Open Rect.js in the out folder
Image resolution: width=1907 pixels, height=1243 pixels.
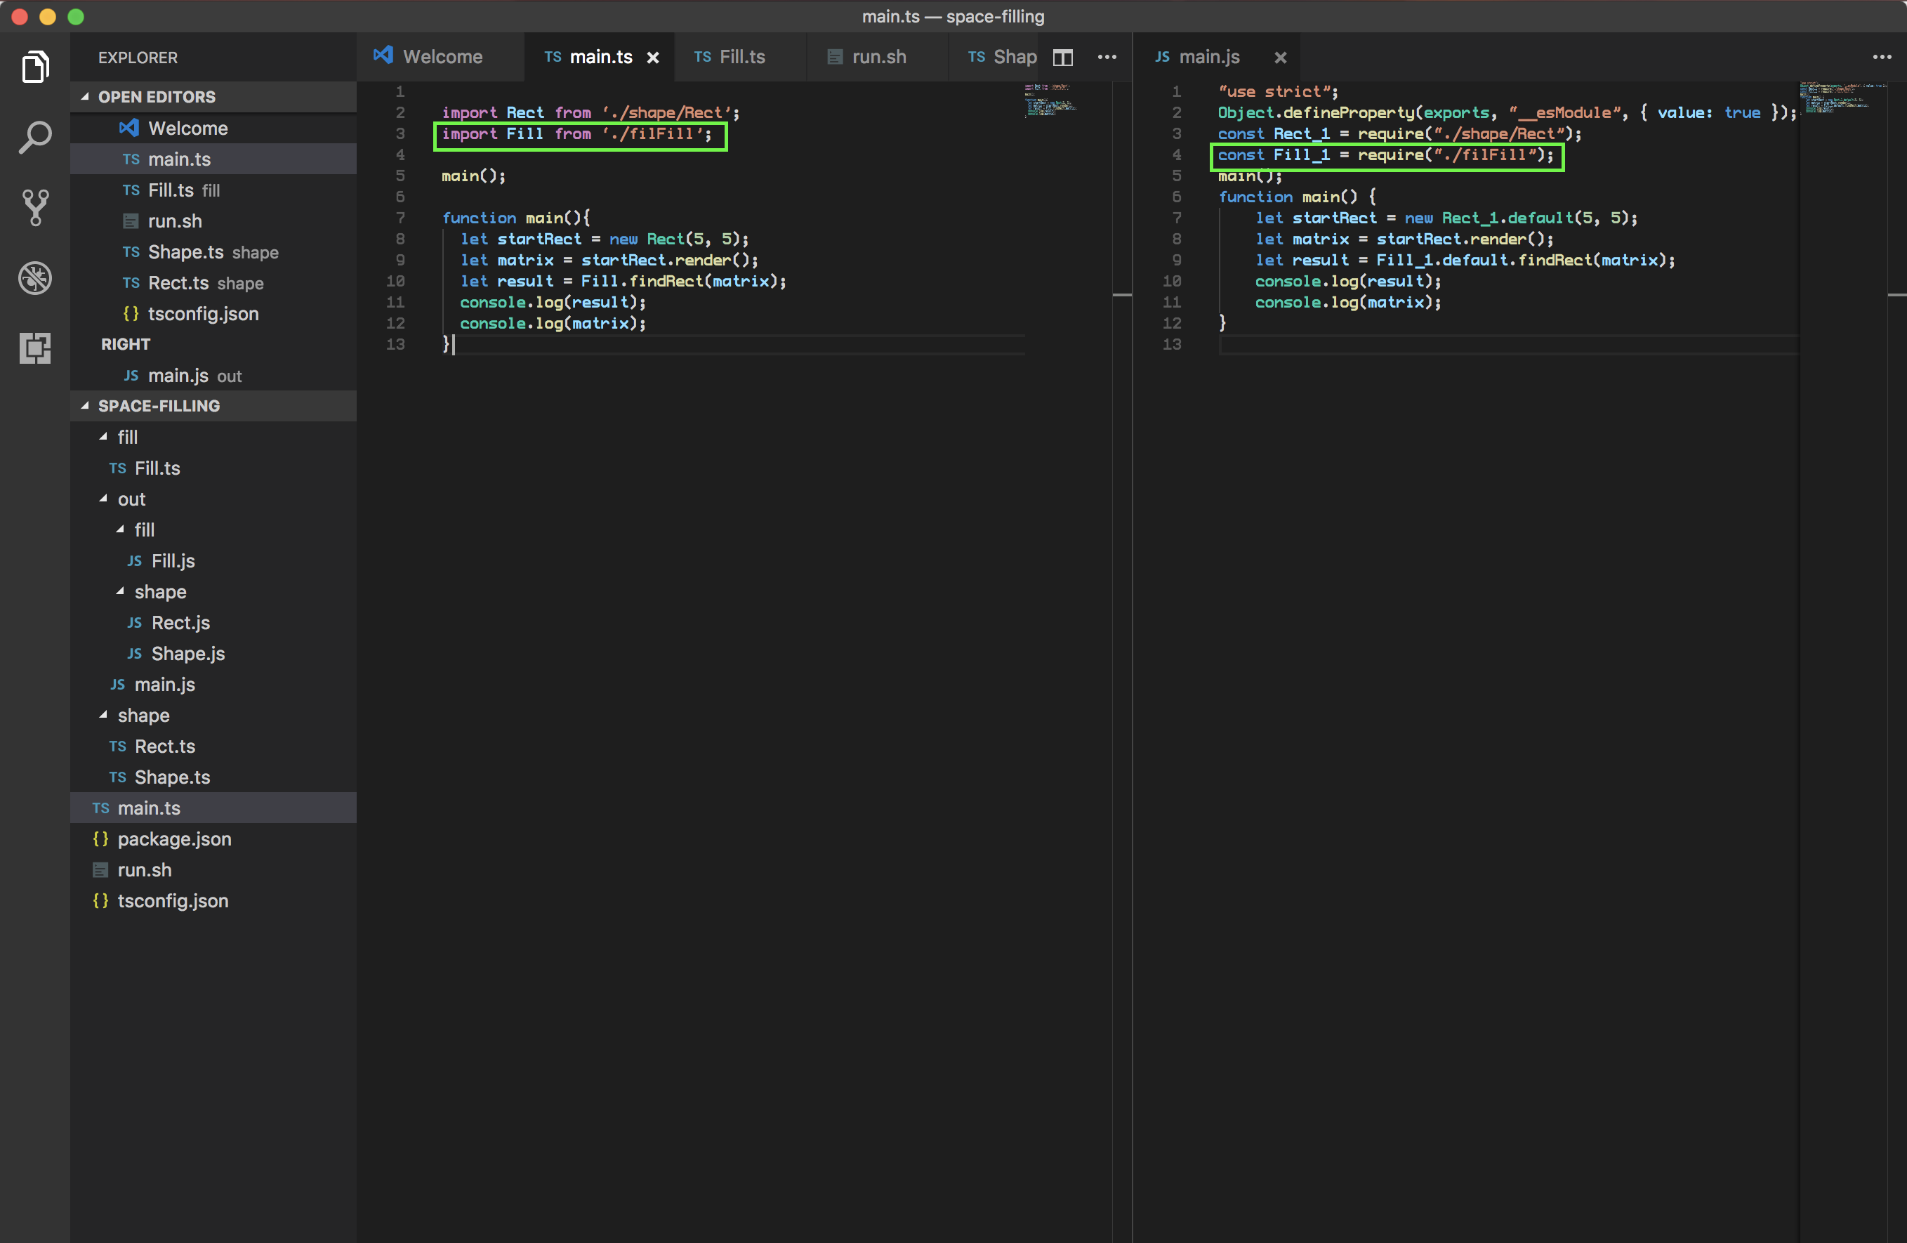coord(180,623)
